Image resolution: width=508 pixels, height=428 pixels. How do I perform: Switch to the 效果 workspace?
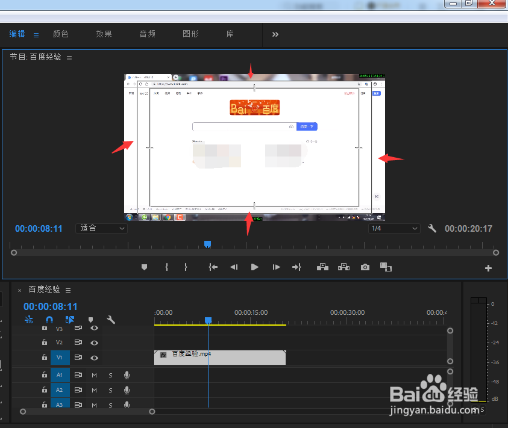coord(104,34)
